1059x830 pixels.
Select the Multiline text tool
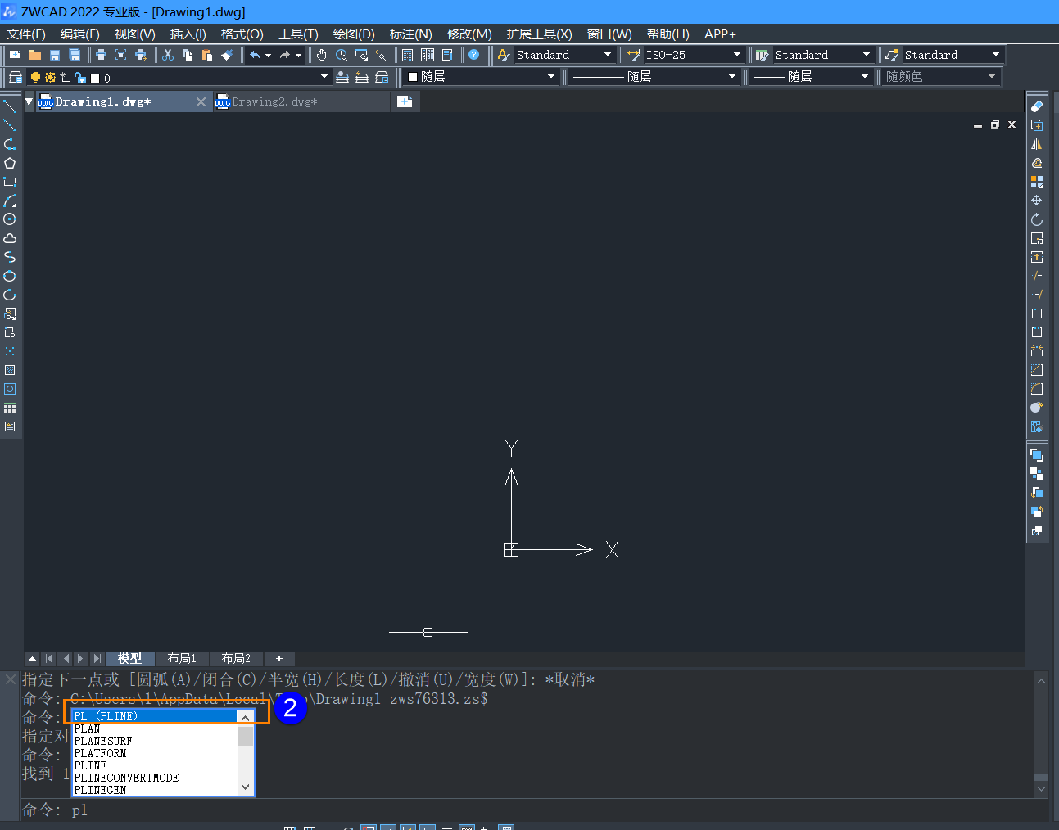[x=10, y=426]
